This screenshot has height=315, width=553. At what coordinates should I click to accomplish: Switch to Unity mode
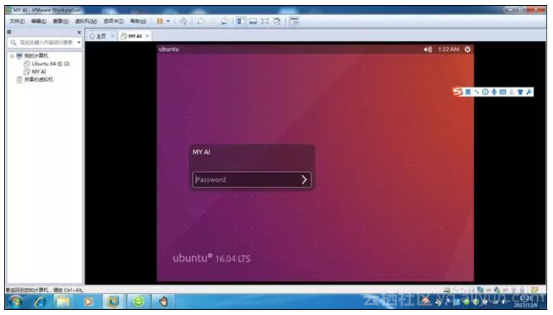click(x=277, y=22)
